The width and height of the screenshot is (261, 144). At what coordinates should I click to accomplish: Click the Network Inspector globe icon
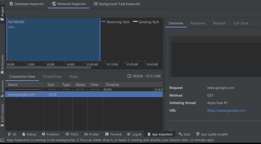point(54,4)
